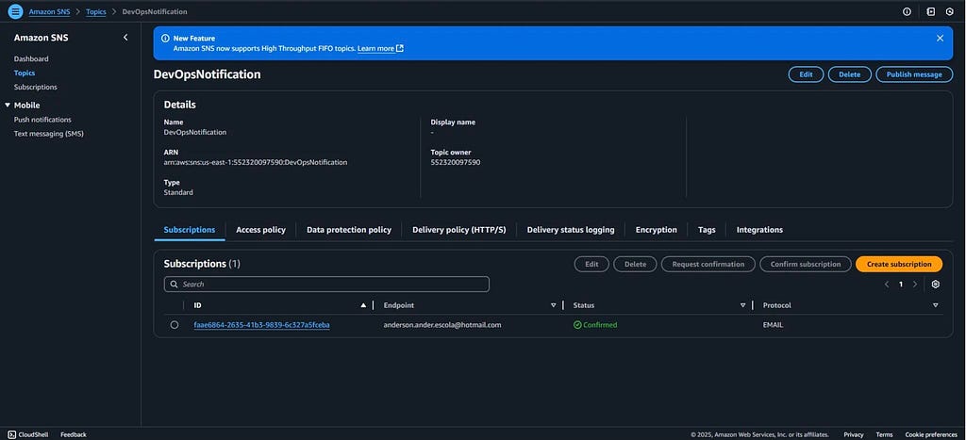
Task: Go to Amazon SNS breadcrumb link
Action: [x=49, y=11]
